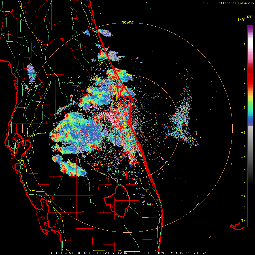The height and width of the screenshot is (255, 255).
Task: Click the -3 dB tick label on the scale
Action: [x=243, y=158]
